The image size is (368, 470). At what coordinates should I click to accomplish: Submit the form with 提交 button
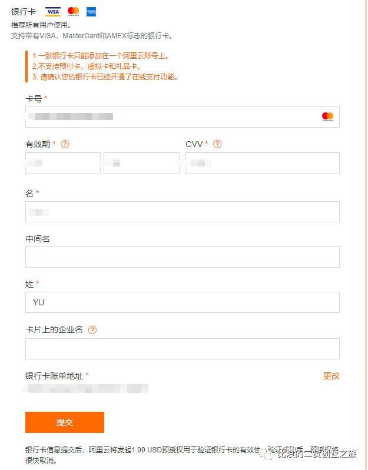point(65,422)
